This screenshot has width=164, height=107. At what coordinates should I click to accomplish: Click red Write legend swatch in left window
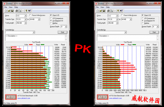(x=31, y=45)
